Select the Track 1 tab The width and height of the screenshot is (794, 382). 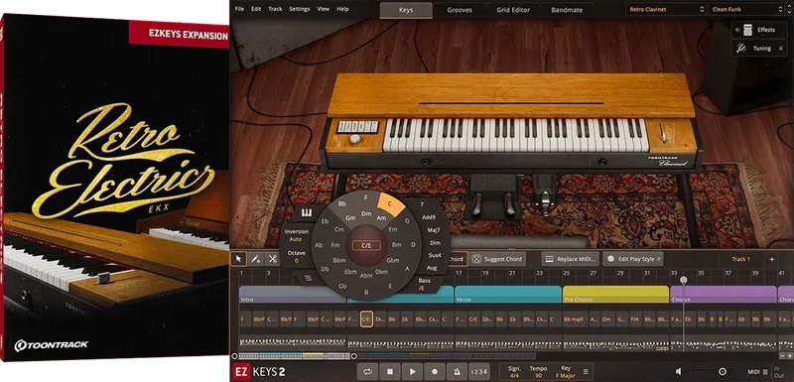pos(740,259)
